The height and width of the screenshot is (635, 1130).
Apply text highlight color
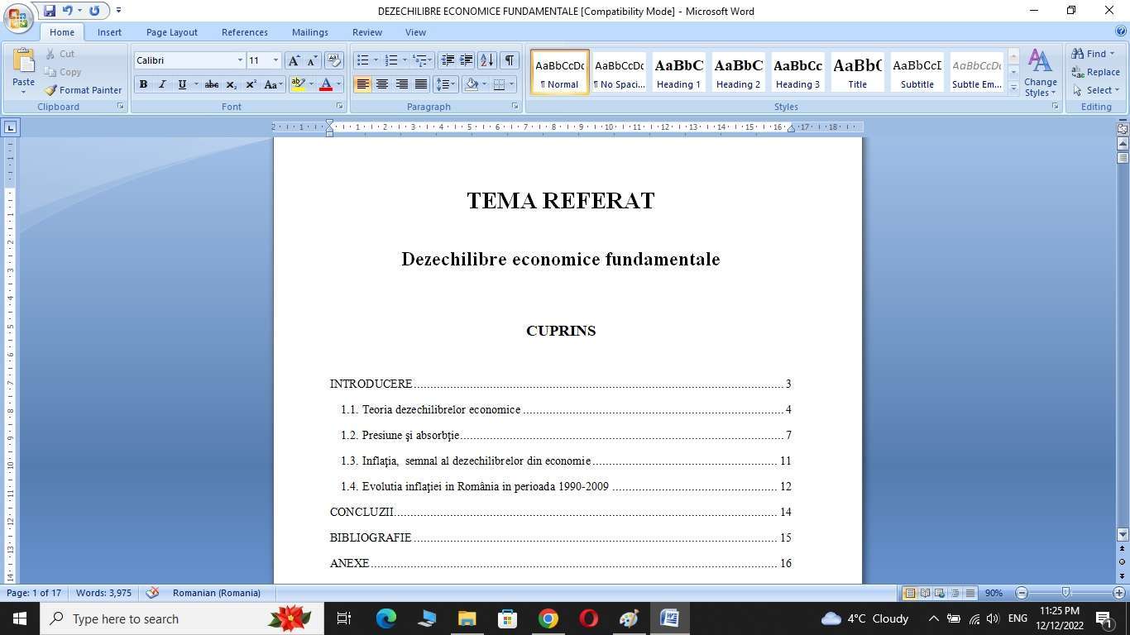[298, 84]
